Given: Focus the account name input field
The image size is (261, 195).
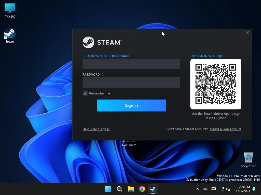Looking at the screenshot, I should [x=131, y=64].
